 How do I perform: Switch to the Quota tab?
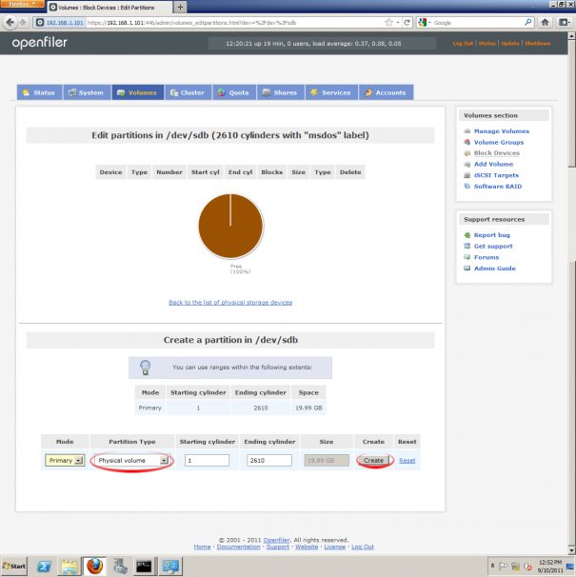(234, 92)
